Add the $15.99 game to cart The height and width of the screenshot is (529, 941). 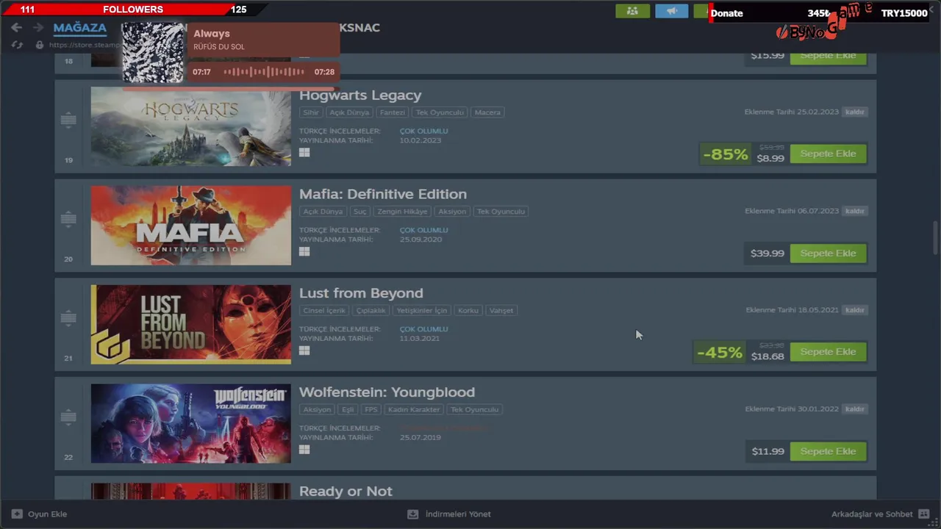[828, 57]
